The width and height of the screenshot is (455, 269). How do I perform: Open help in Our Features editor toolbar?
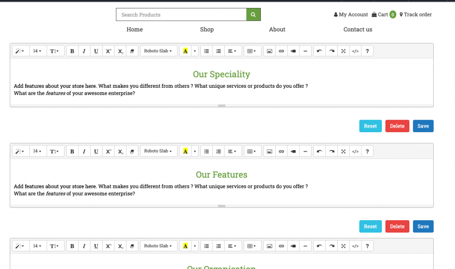pyautogui.click(x=367, y=151)
